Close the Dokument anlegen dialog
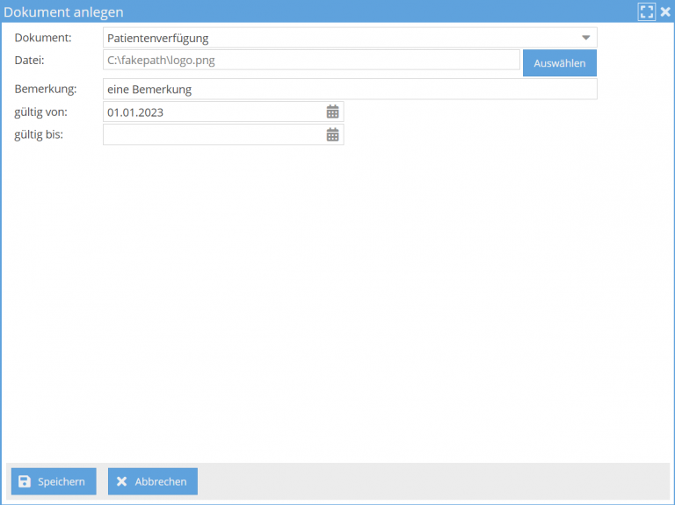The height and width of the screenshot is (505, 675). click(665, 12)
